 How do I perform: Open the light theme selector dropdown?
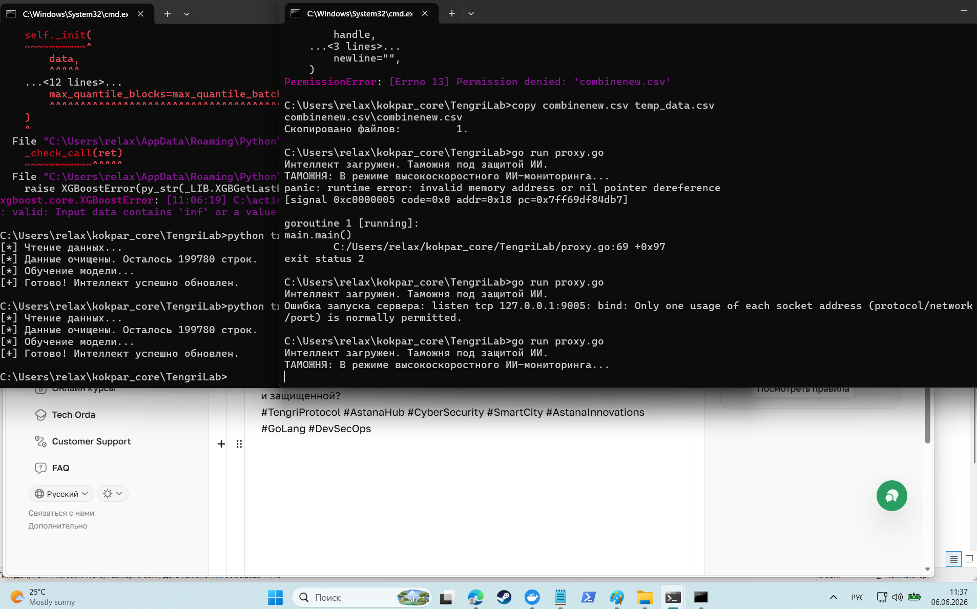[113, 494]
